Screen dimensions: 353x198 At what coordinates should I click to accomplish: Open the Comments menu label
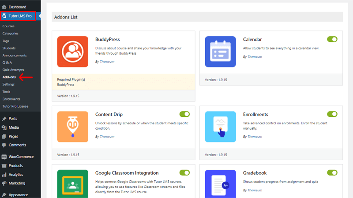point(17,145)
